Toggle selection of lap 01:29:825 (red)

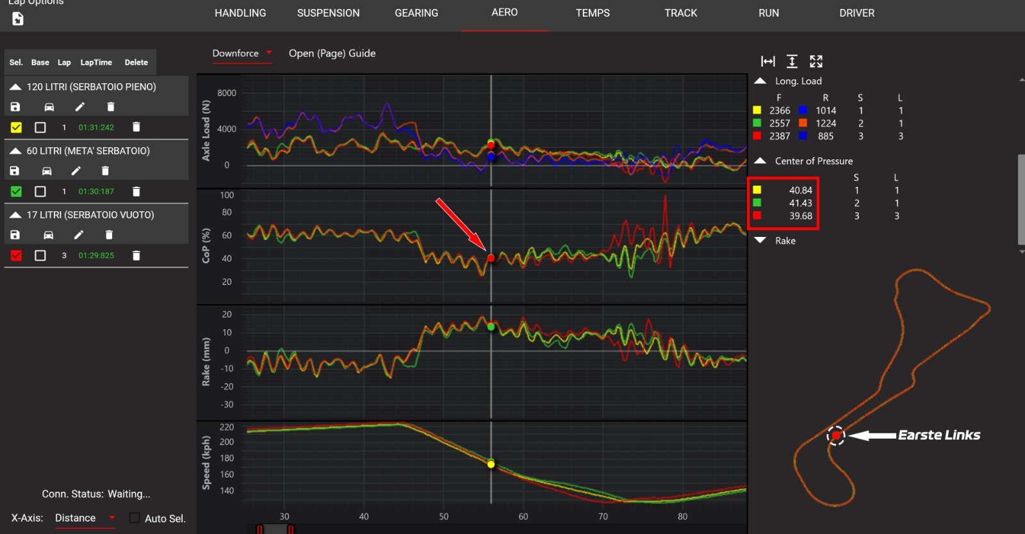16,255
